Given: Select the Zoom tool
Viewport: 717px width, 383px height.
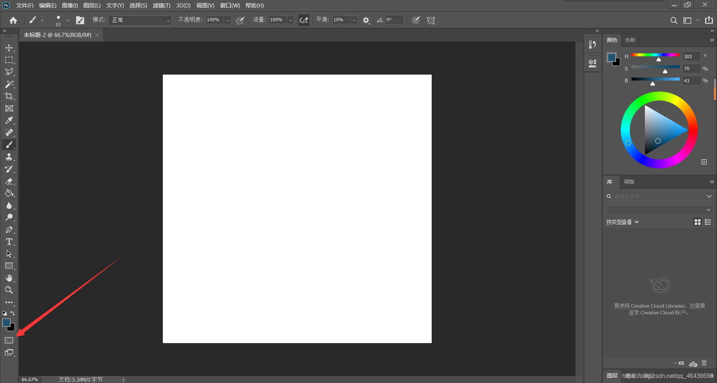Looking at the screenshot, I should click(x=9, y=290).
